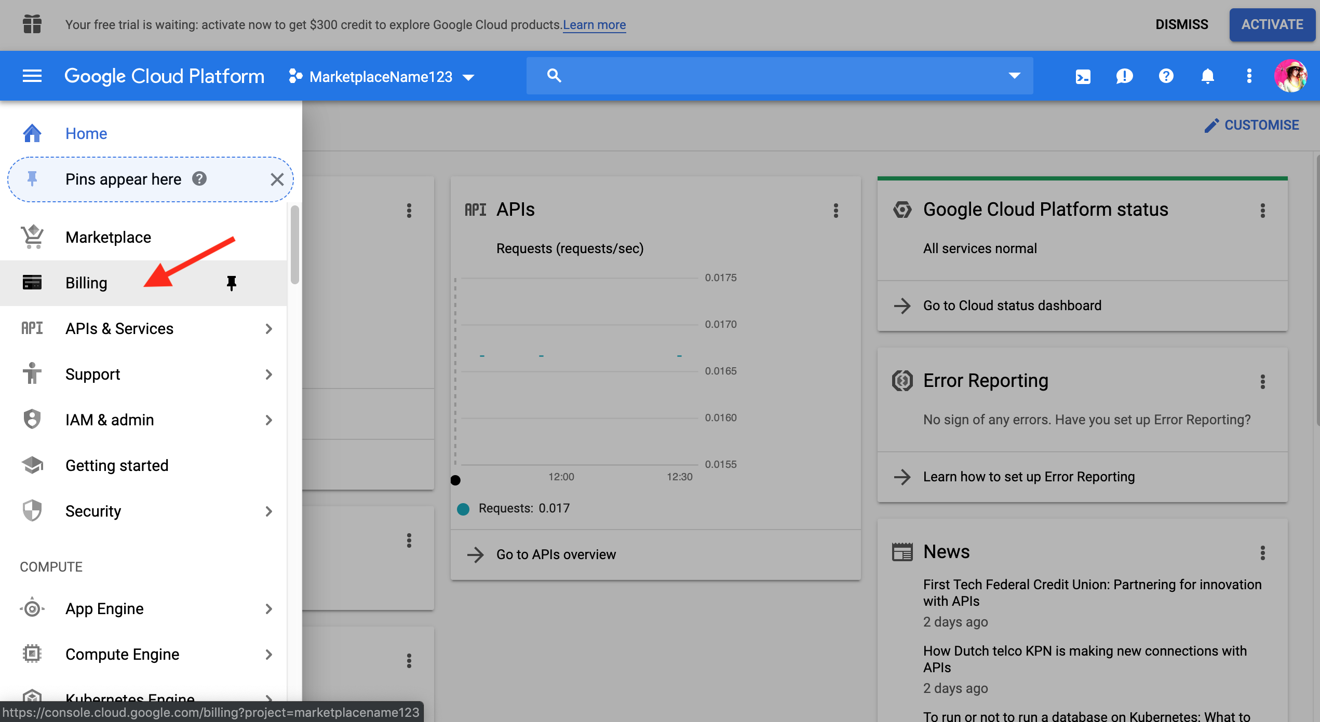Image resolution: width=1320 pixels, height=722 pixels.
Task: Expand the APIs & Services submenu
Action: click(x=269, y=328)
